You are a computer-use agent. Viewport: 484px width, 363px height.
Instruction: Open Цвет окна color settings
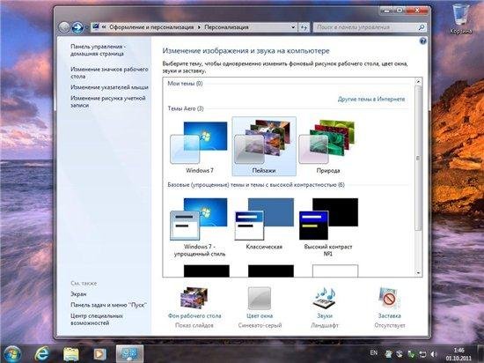260,298
